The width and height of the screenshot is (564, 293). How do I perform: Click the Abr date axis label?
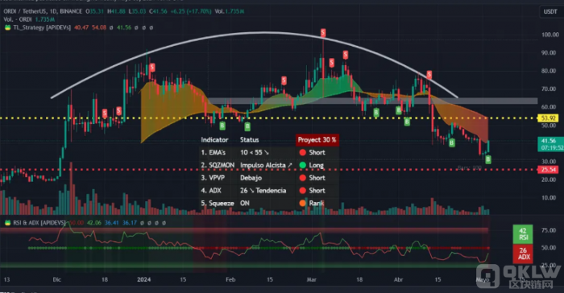(x=398, y=279)
